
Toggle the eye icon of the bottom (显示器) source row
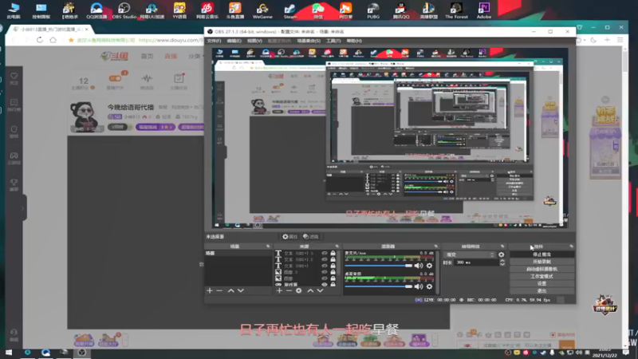tap(325, 285)
